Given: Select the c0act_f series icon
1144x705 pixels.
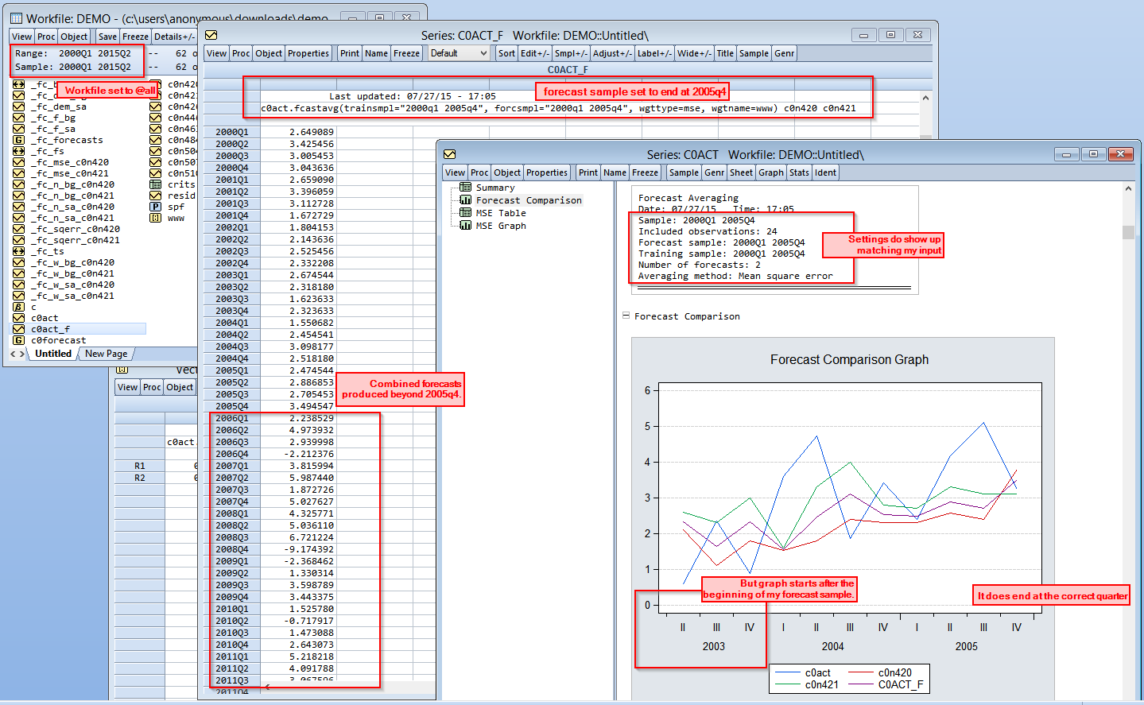Looking at the screenshot, I should tap(18, 329).
